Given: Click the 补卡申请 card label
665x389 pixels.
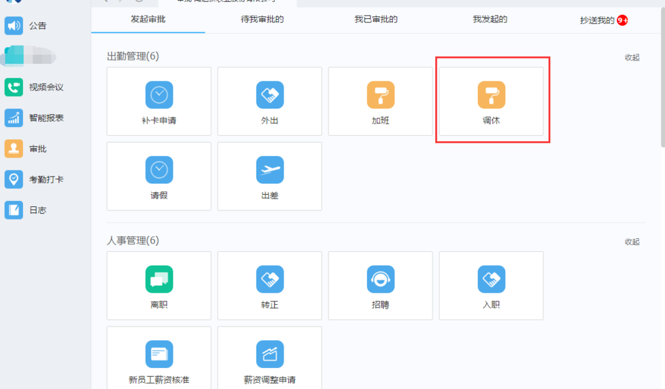Looking at the screenshot, I should click(x=159, y=121).
